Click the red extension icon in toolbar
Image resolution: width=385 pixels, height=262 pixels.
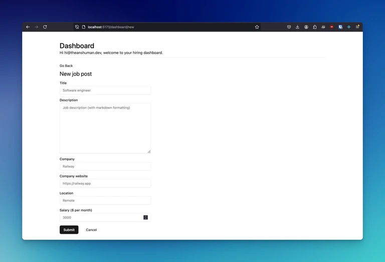(332, 27)
